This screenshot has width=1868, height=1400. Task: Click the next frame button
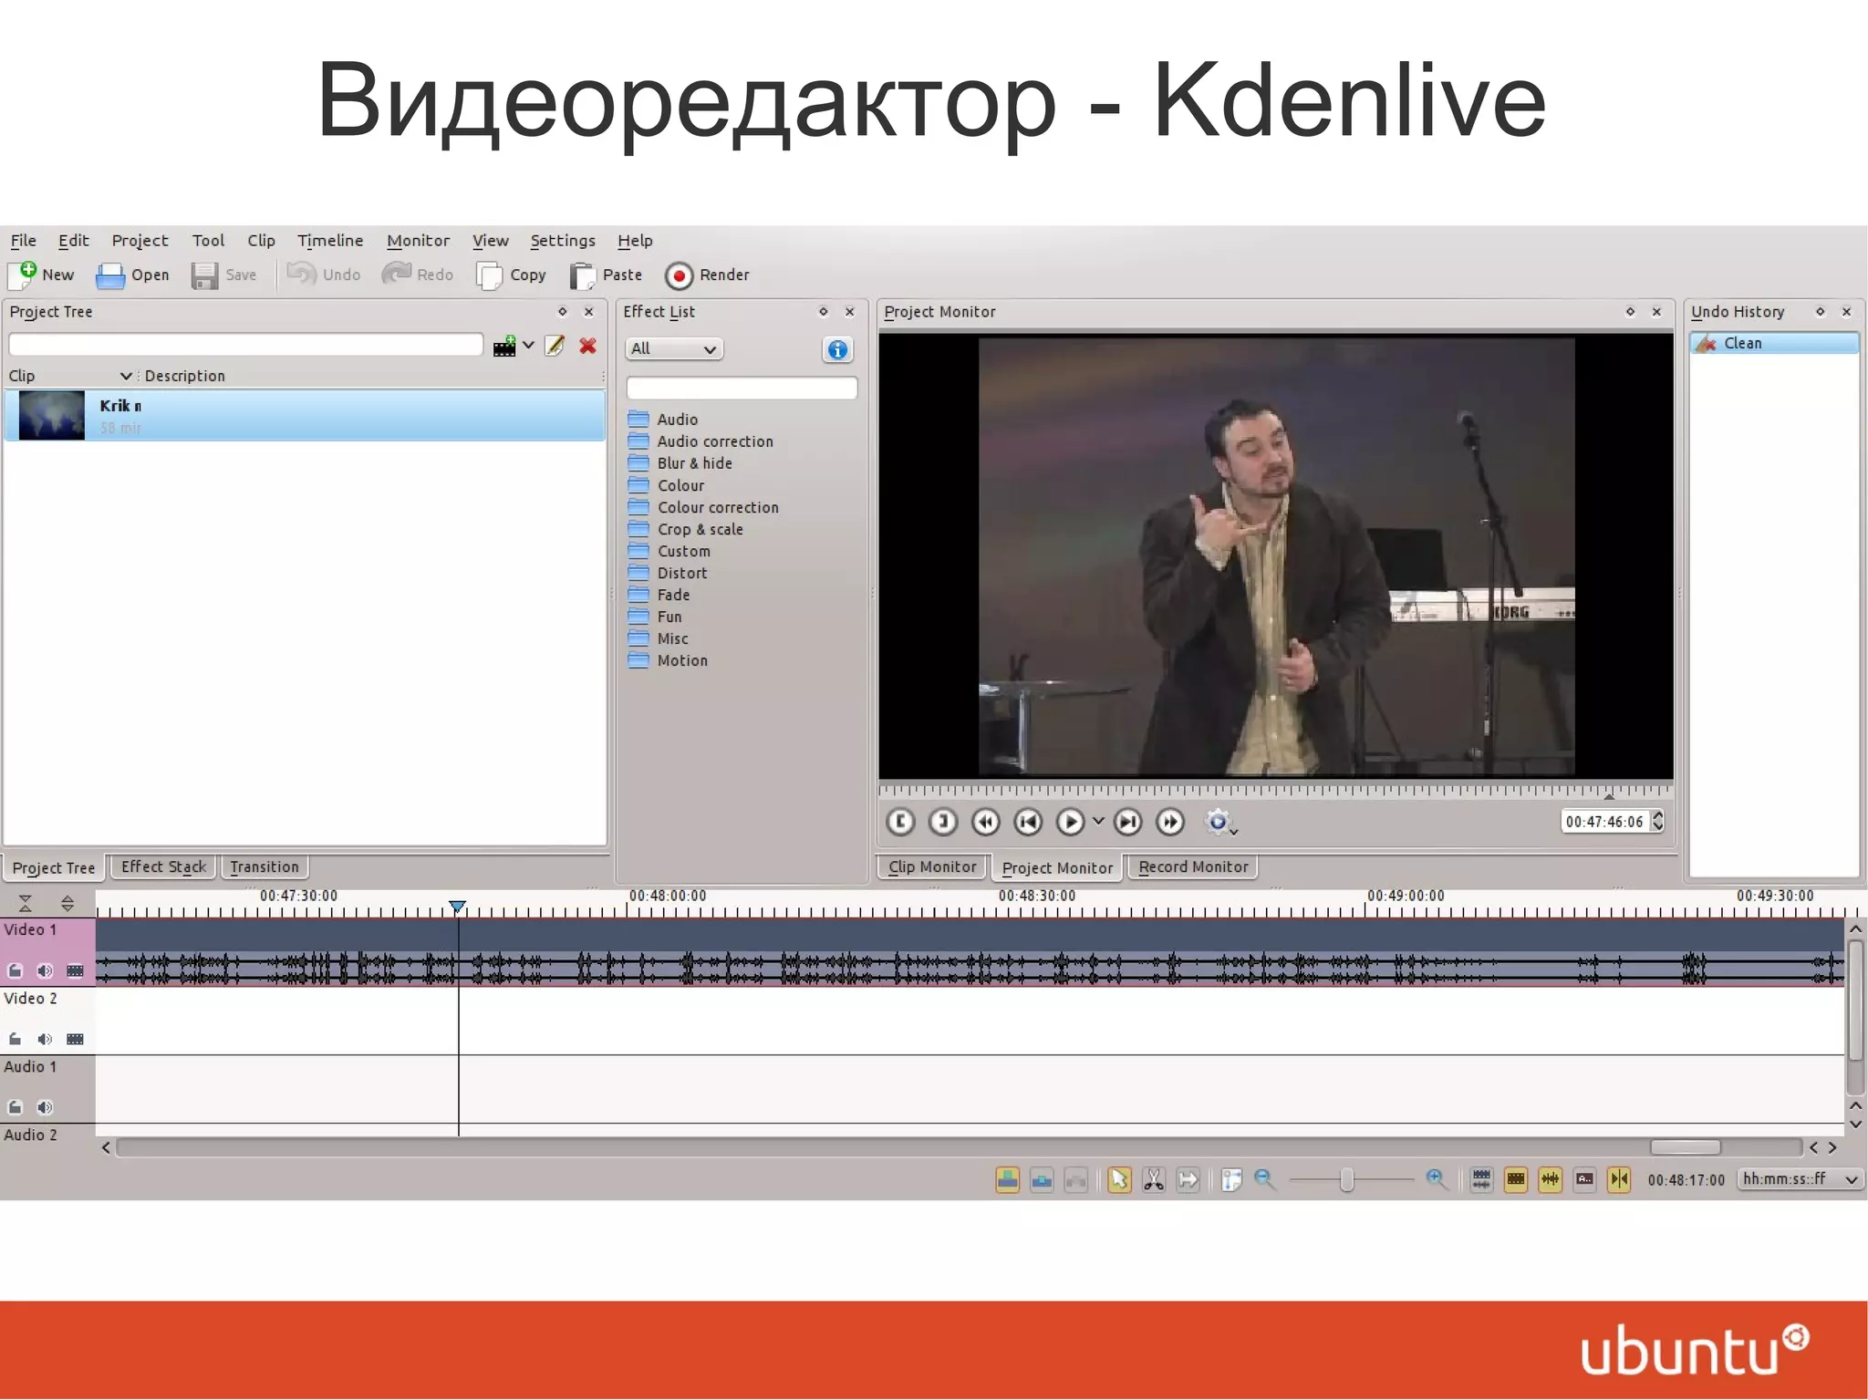point(1128,822)
